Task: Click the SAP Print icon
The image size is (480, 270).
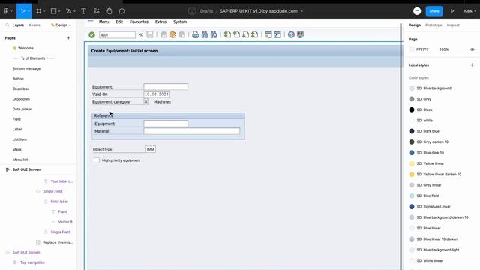Action: point(195,35)
